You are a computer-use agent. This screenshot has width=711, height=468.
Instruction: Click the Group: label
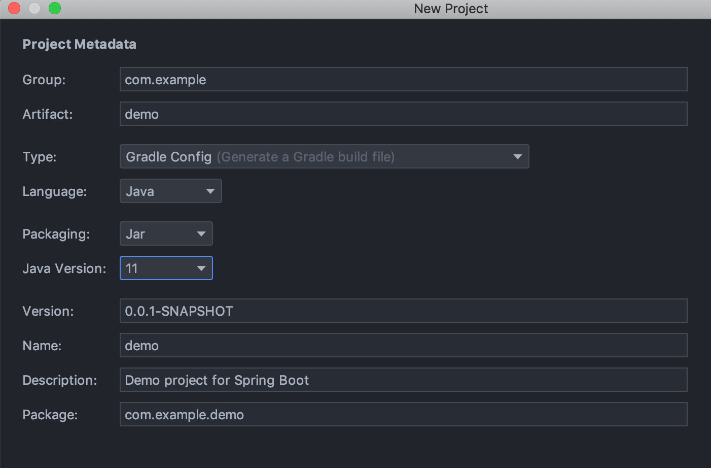(44, 80)
